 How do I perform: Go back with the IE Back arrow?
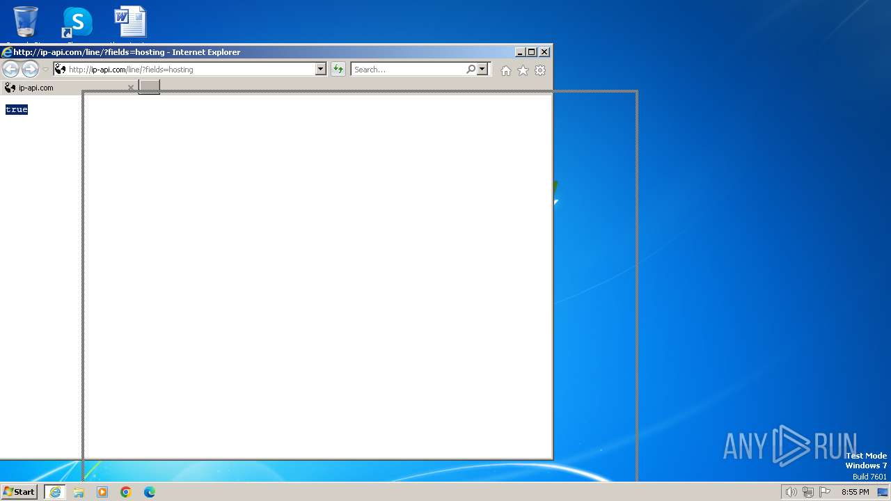tap(10, 69)
